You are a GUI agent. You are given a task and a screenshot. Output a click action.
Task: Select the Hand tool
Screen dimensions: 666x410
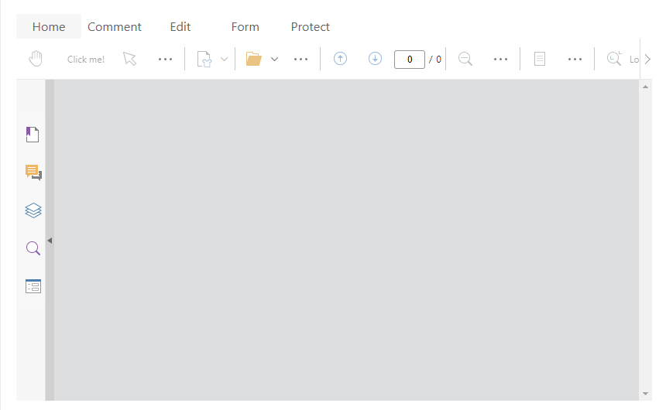tap(36, 59)
